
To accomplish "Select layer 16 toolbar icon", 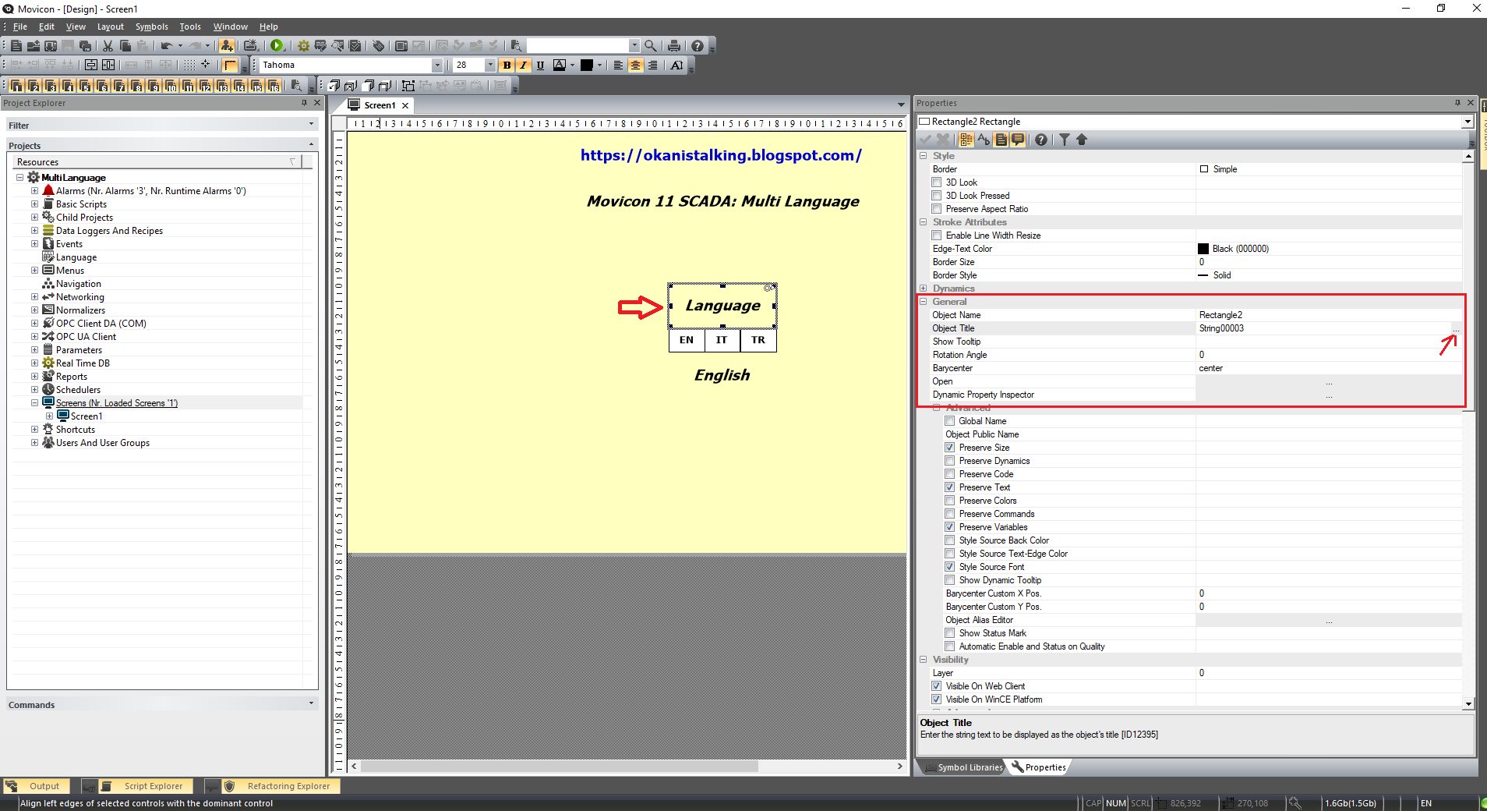I will coord(274,86).
